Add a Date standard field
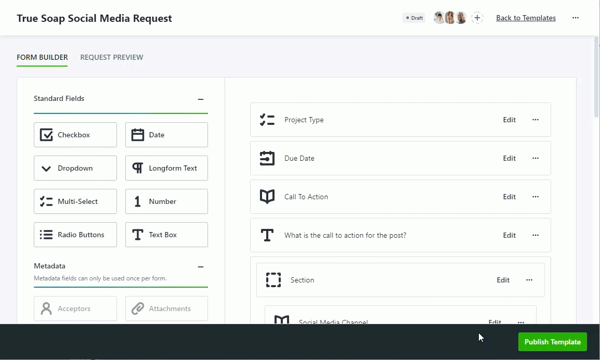 tap(166, 135)
